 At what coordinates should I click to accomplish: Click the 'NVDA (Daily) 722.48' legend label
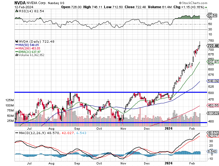(37, 41)
